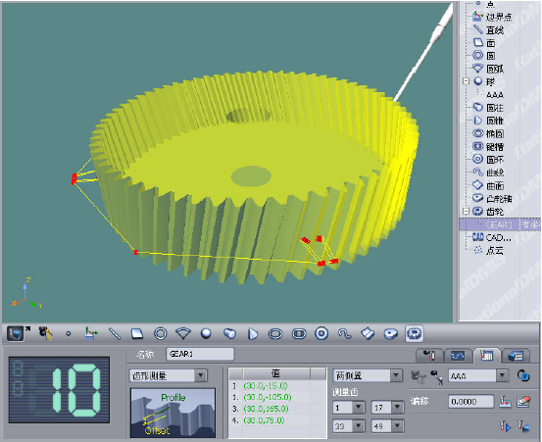Open the tooth number 17 dropdown
Screen dimensions: 542x442
398,408
